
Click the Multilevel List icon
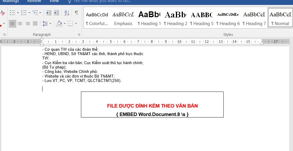pyautogui.click(x=35, y=13)
